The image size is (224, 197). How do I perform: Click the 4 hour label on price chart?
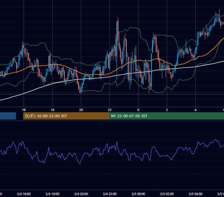[195, 110]
